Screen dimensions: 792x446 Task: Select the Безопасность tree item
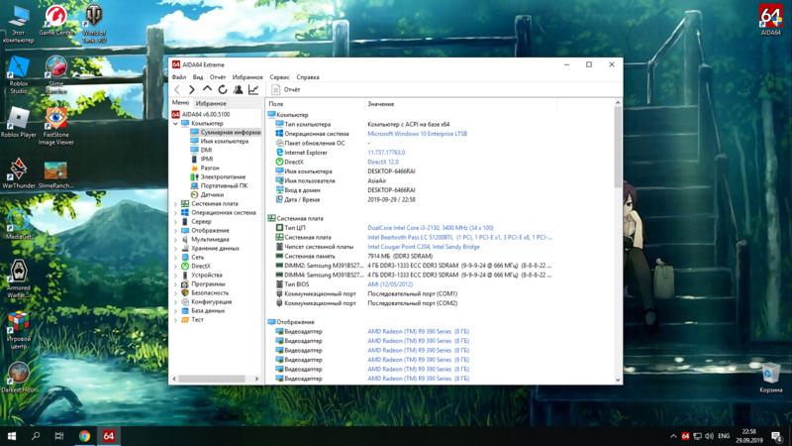point(205,292)
